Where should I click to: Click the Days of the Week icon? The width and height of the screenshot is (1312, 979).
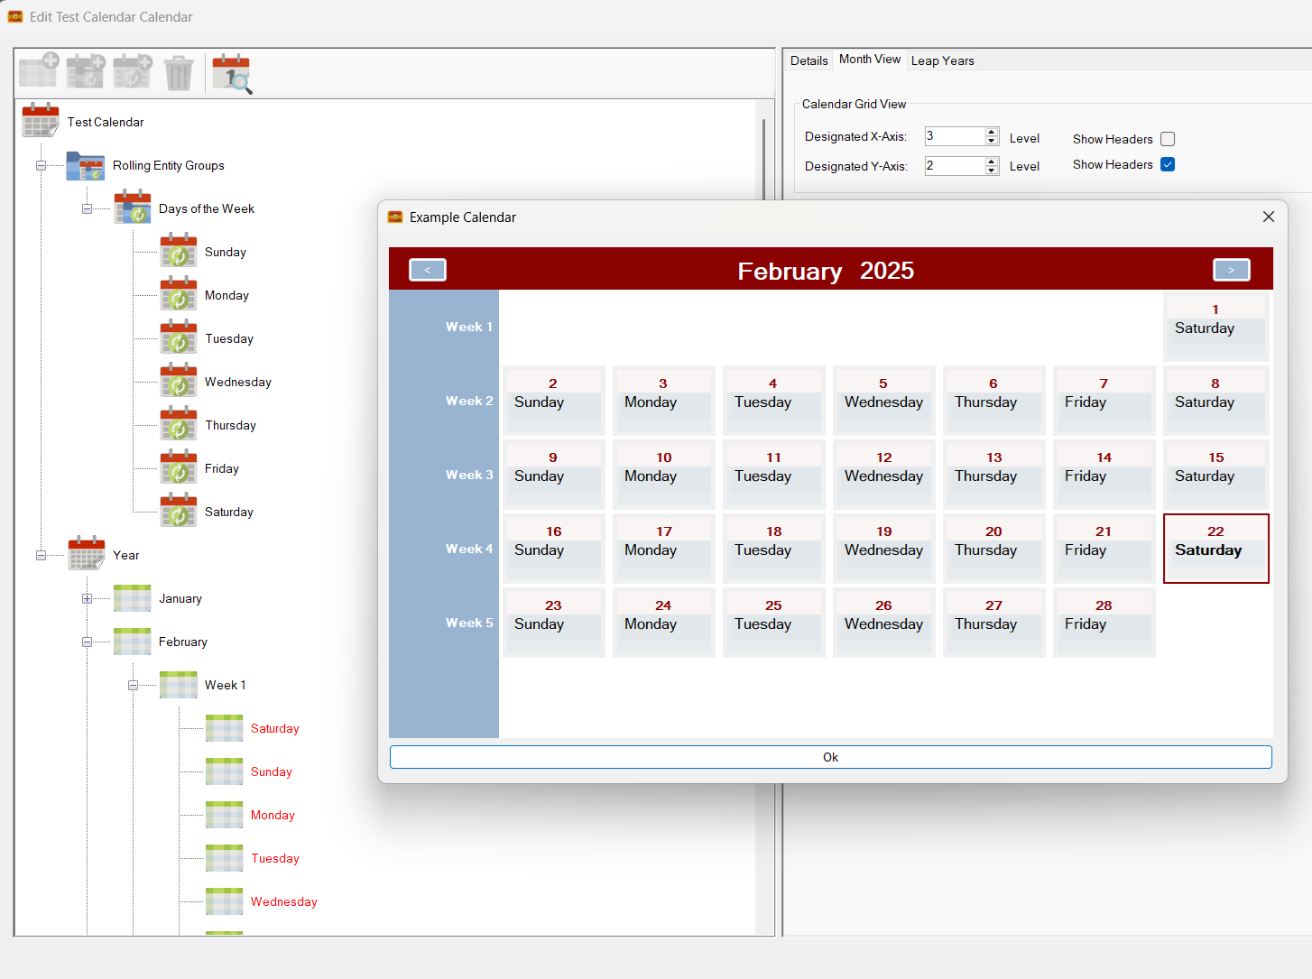(133, 208)
